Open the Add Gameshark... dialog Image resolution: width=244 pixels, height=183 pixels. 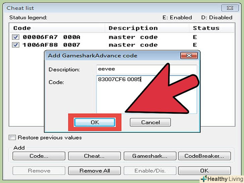150,156
